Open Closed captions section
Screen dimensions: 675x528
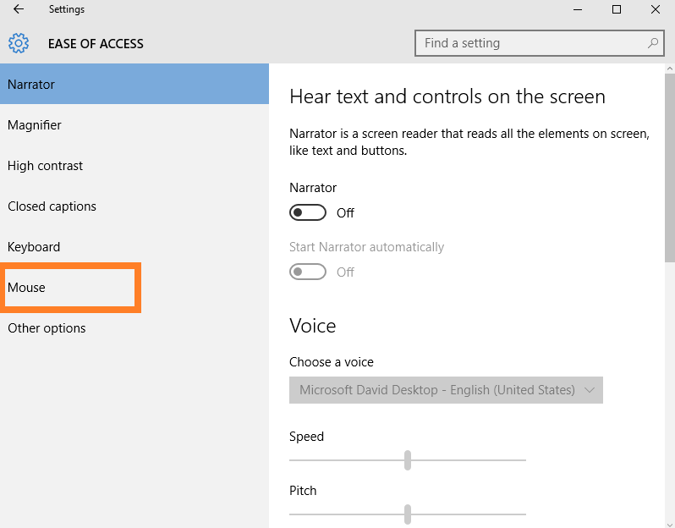click(52, 206)
